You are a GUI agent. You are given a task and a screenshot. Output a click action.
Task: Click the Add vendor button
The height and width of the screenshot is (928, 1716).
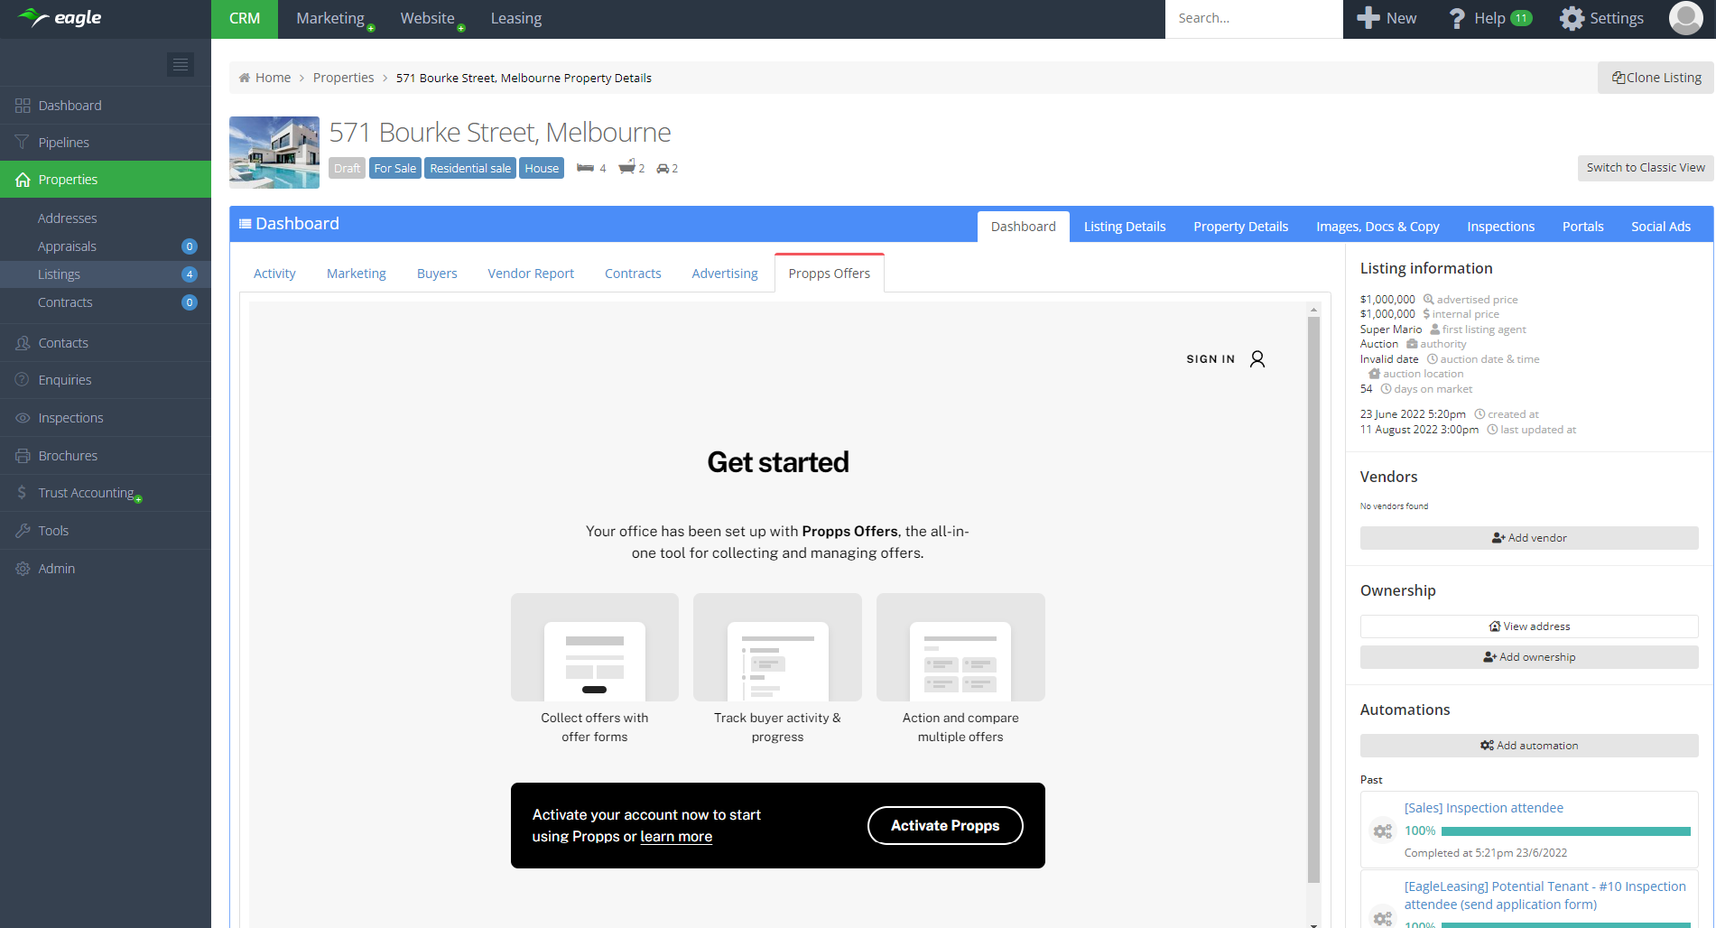tap(1528, 538)
